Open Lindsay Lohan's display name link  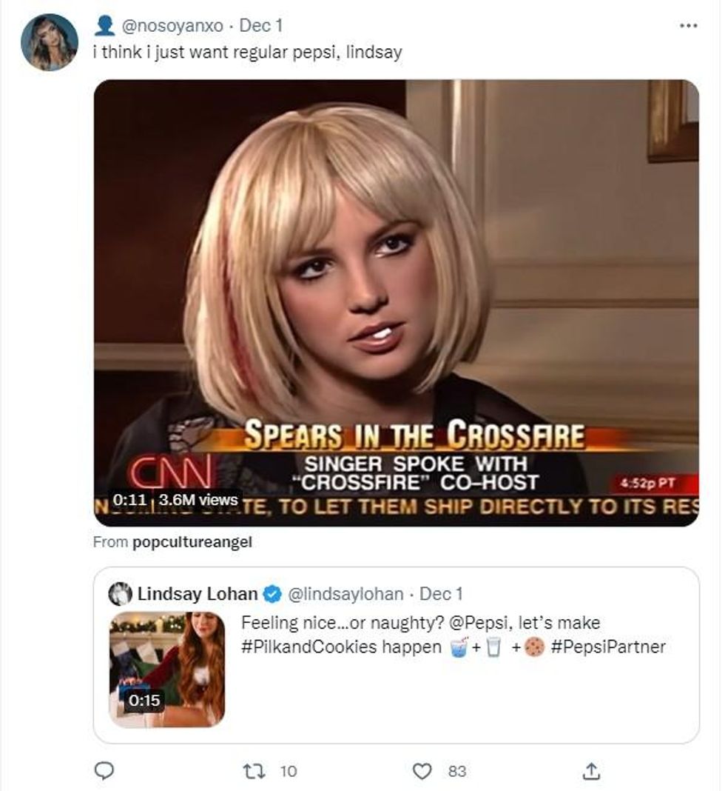click(197, 593)
